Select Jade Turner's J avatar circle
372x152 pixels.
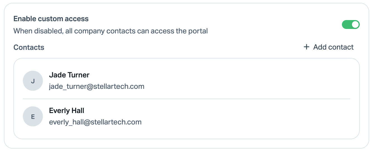click(33, 81)
